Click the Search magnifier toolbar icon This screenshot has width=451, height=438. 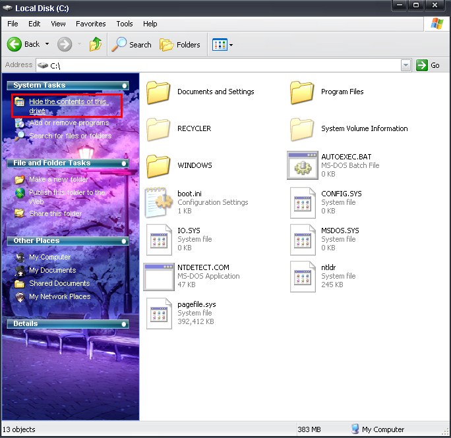[x=119, y=44]
